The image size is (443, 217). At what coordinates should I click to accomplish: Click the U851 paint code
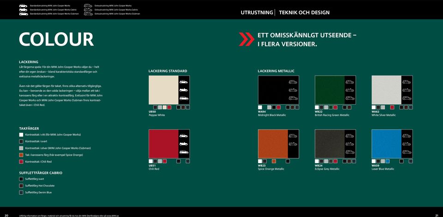click(x=152, y=166)
